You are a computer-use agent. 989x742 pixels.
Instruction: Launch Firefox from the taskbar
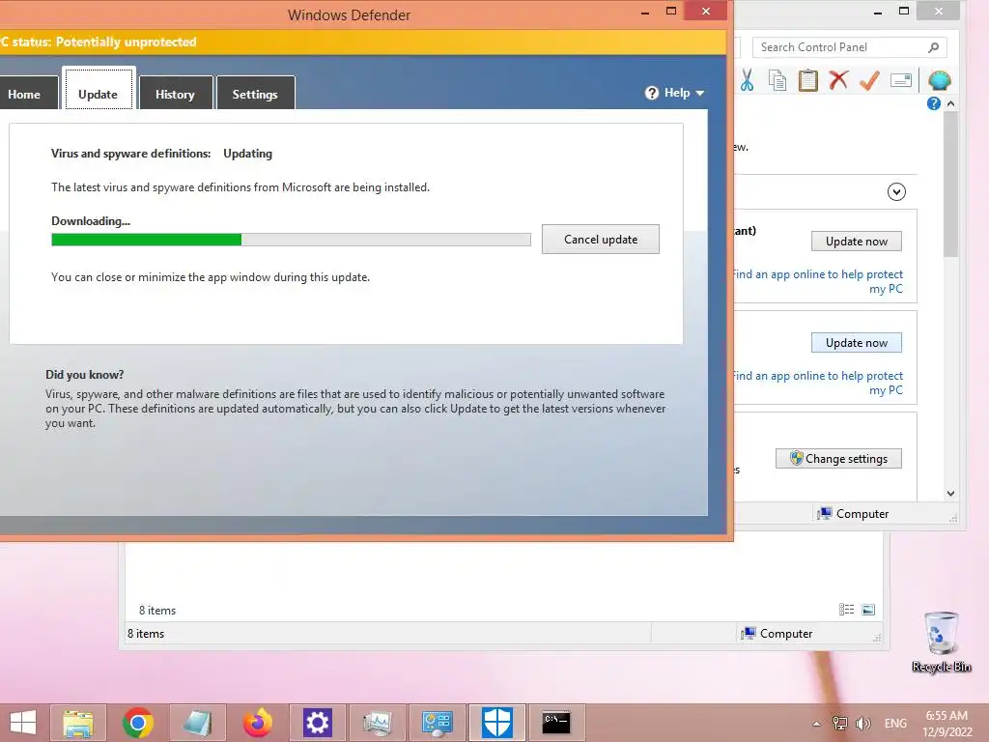tap(257, 723)
